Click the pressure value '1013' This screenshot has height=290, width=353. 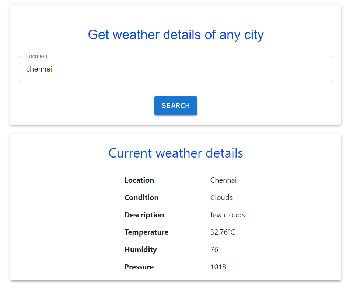tap(218, 267)
